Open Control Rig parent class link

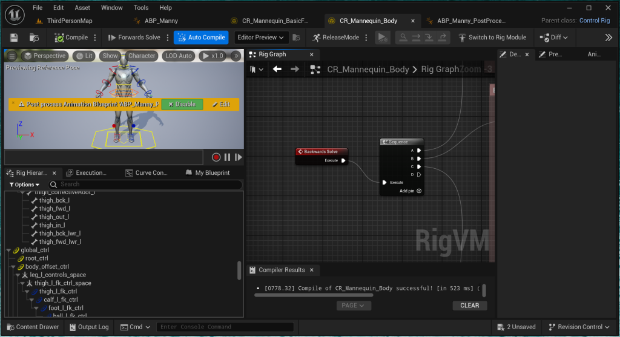click(x=595, y=21)
